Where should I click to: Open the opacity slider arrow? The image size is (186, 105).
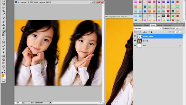181,28
